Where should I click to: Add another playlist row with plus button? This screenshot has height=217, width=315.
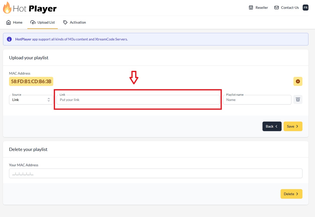298,81
